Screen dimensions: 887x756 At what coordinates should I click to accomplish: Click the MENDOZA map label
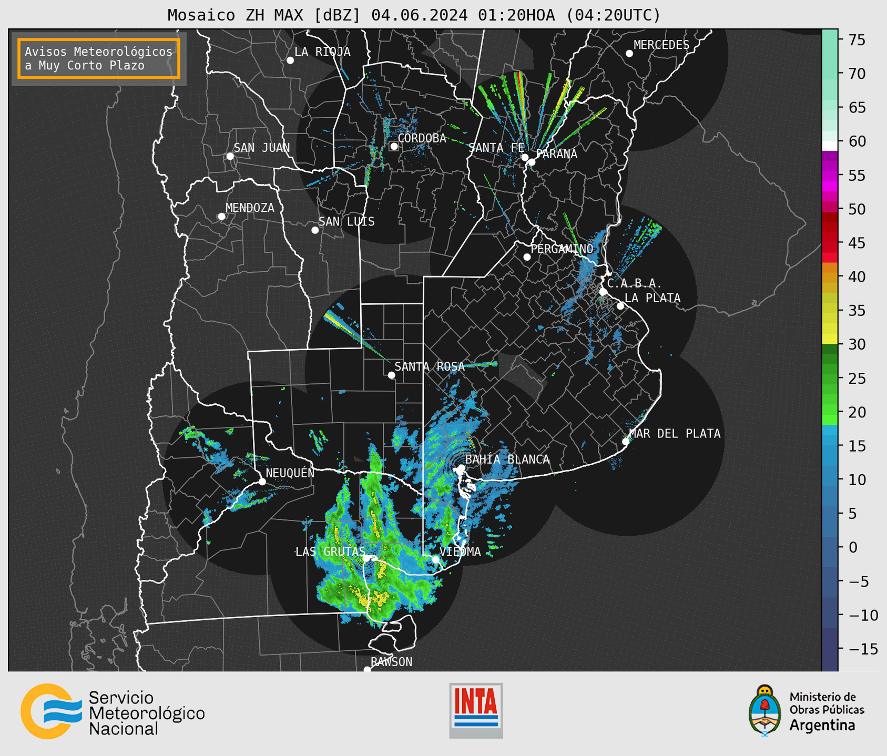coord(250,208)
